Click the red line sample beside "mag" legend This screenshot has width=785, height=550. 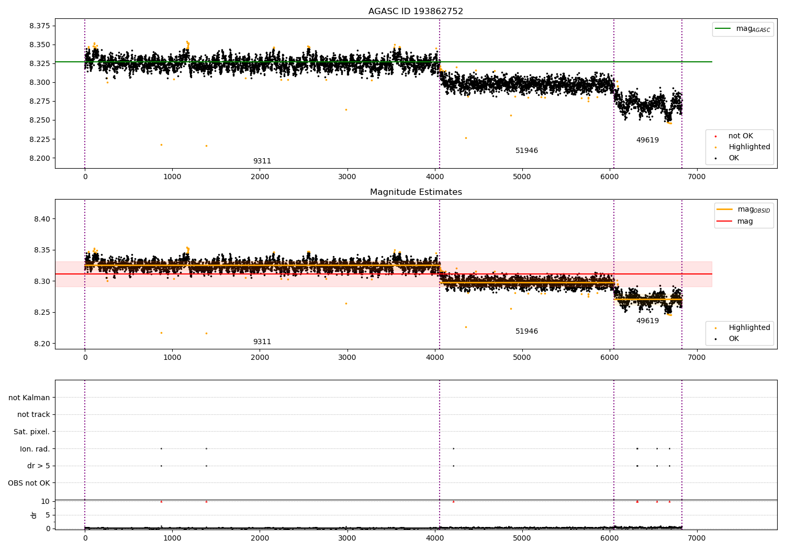click(x=725, y=221)
